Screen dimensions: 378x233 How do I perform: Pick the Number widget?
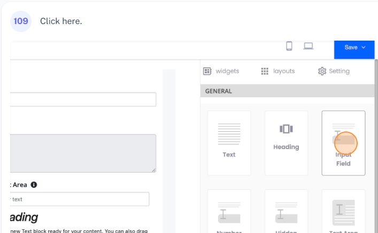click(x=229, y=214)
